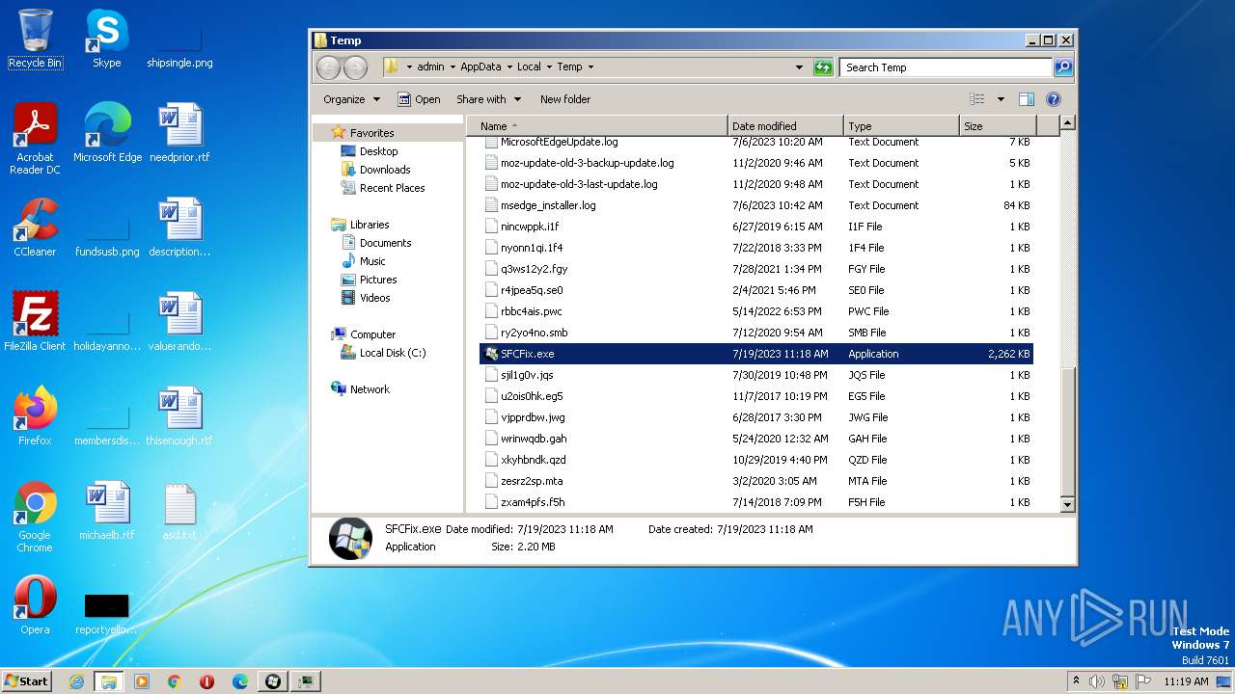Click the volume icon in system tray

(x=1097, y=681)
